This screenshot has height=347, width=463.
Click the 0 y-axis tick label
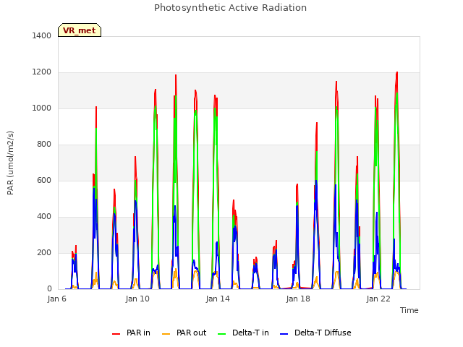click(x=49, y=289)
